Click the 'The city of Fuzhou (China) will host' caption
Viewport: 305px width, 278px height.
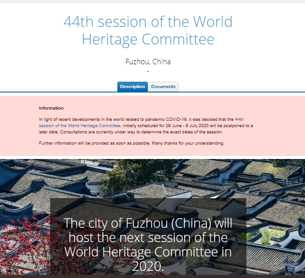pyautogui.click(x=148, y=244)
